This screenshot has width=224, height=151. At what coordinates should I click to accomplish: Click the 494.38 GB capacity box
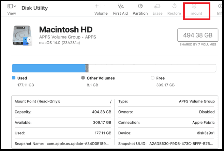(x=197, y=35)
